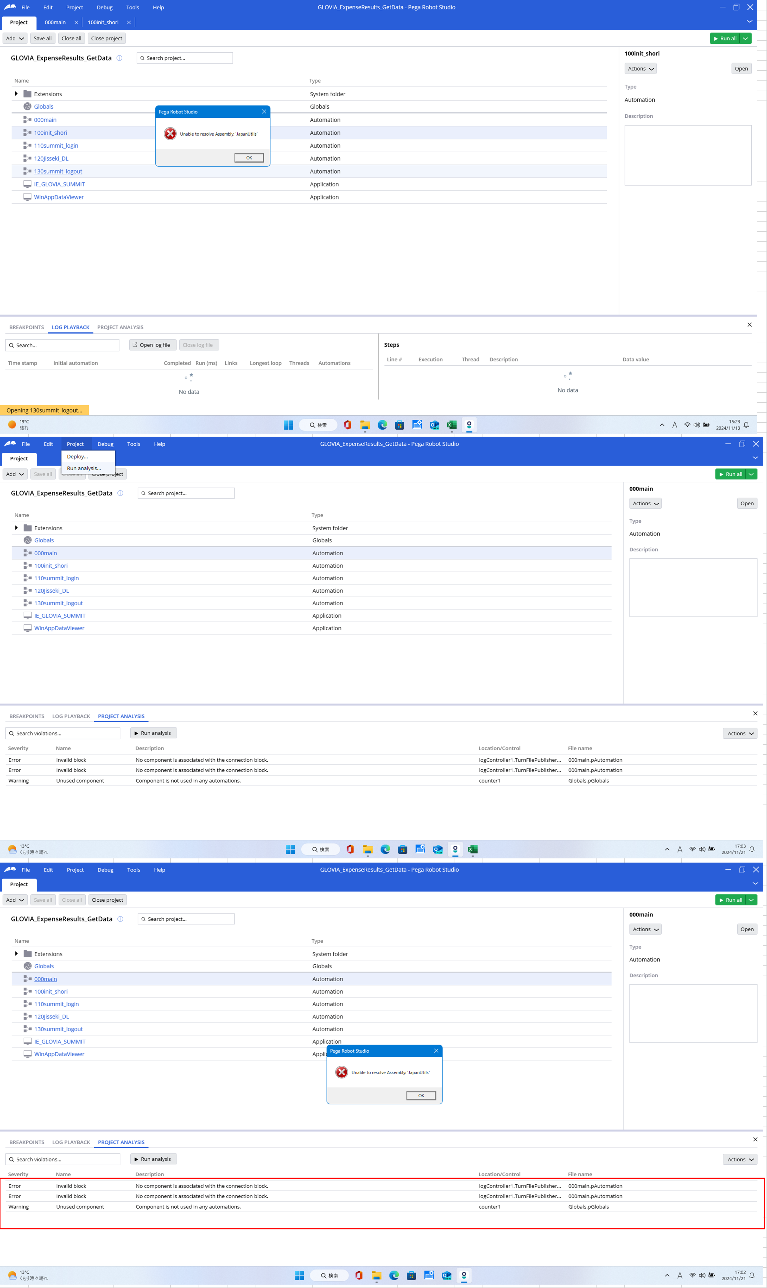Click Close all in the window with open tabs
Image resolution: width=767 pixels, height=1288 pixels.
[x=71, y=38]
